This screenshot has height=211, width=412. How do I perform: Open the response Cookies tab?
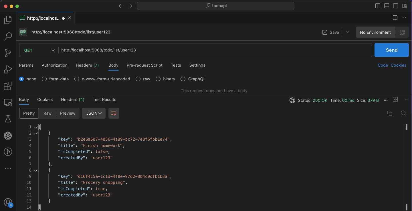(45, 99)
